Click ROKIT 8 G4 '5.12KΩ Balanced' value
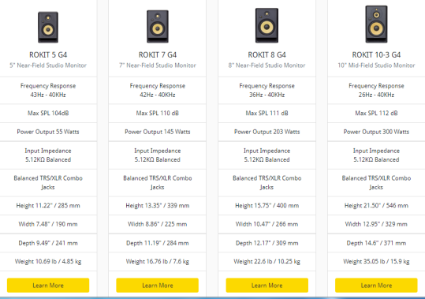Screen dimensions: 425x299 [x=267, y=159]
